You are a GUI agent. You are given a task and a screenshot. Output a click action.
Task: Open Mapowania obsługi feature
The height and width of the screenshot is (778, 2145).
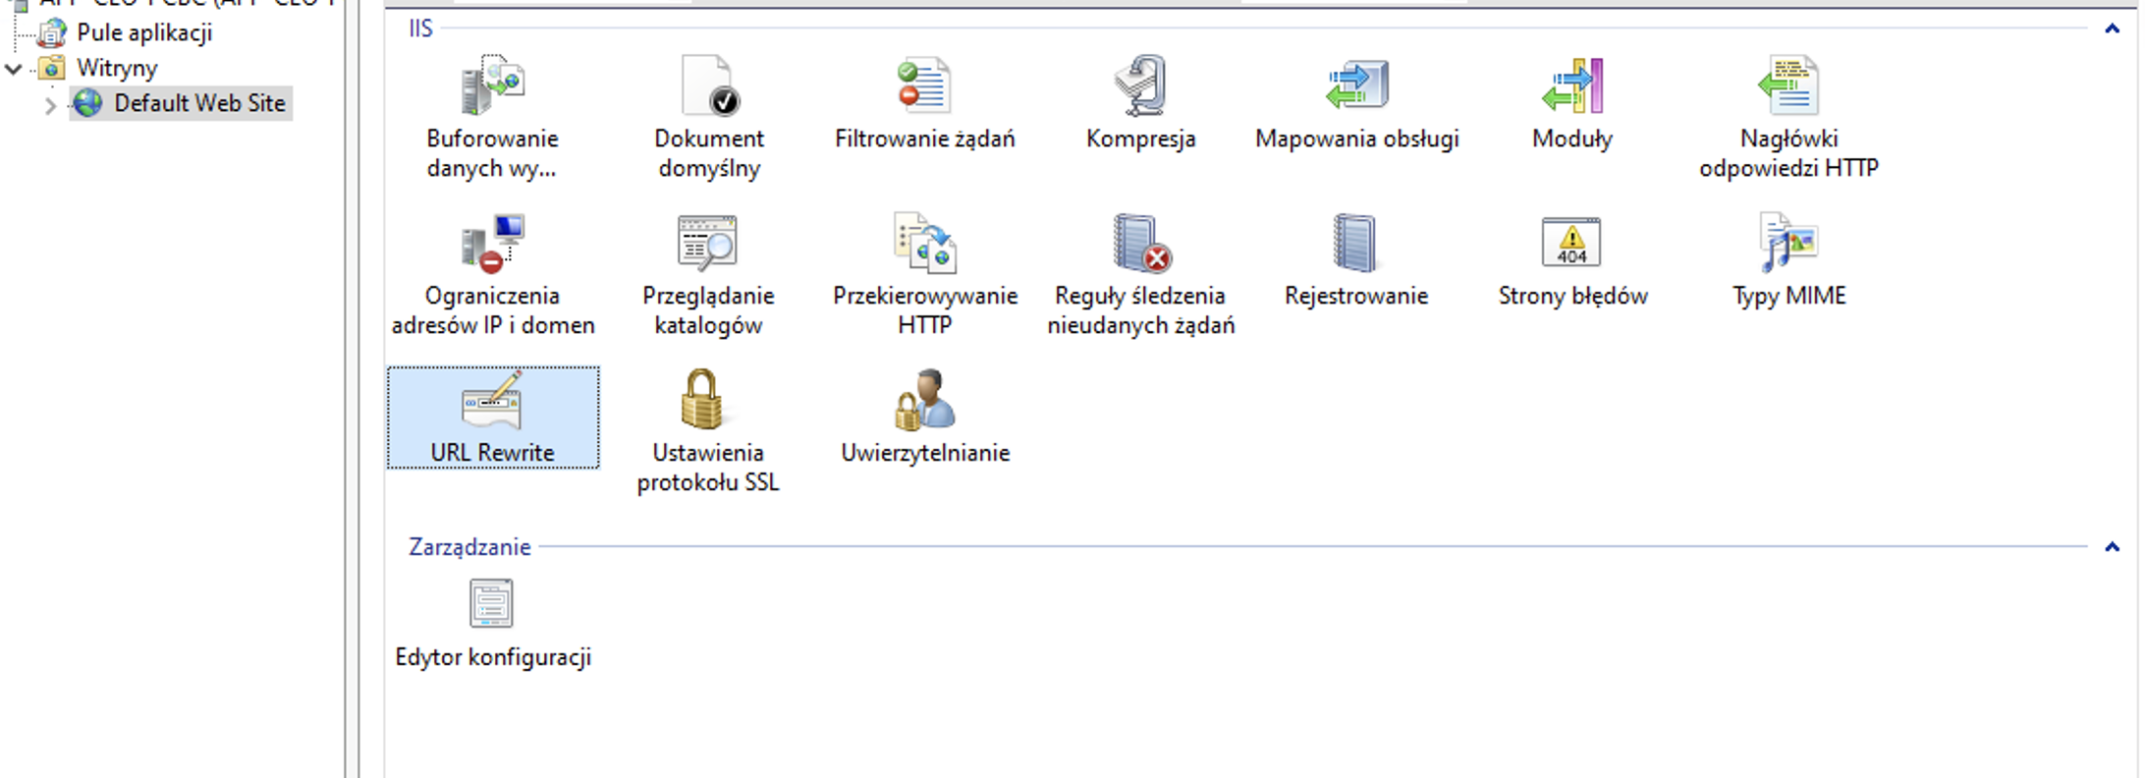point(1356,103)
